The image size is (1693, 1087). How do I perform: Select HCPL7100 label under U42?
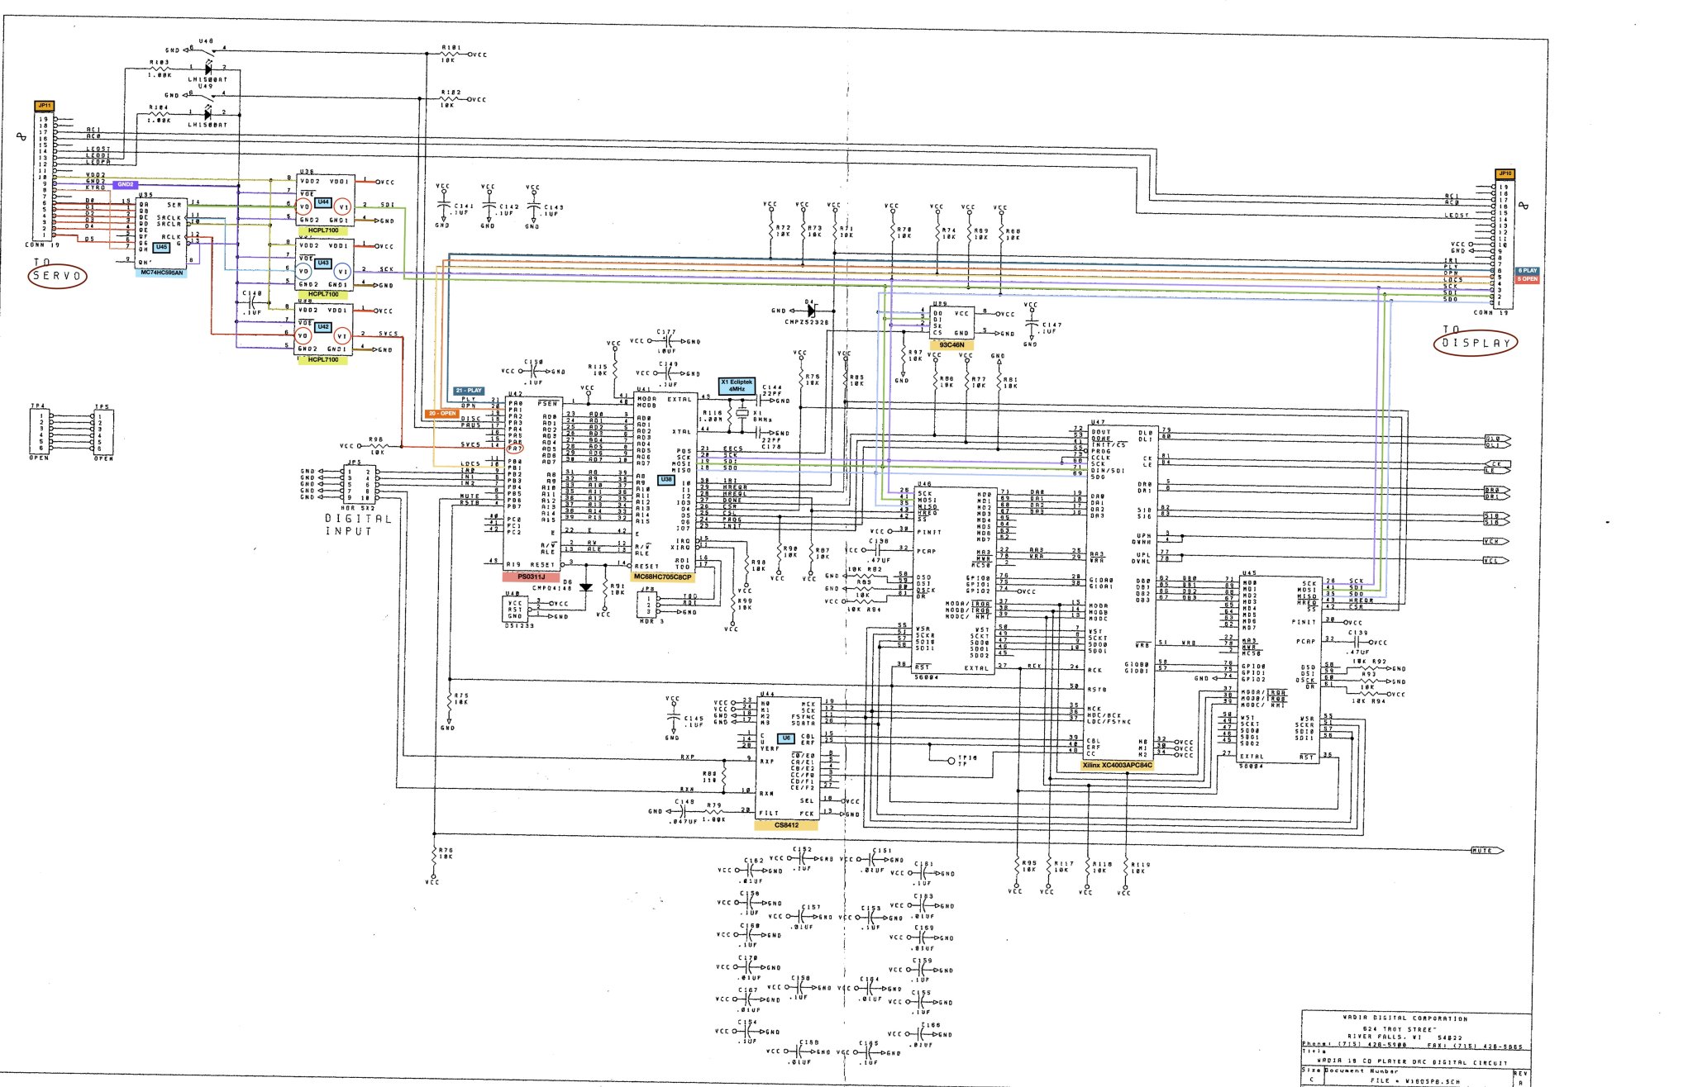pos(323,359)
